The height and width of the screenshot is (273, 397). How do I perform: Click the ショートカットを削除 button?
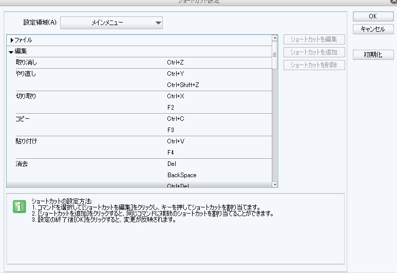point(314,65)
